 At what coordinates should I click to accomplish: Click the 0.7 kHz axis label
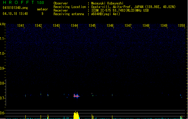pos(3,98)
